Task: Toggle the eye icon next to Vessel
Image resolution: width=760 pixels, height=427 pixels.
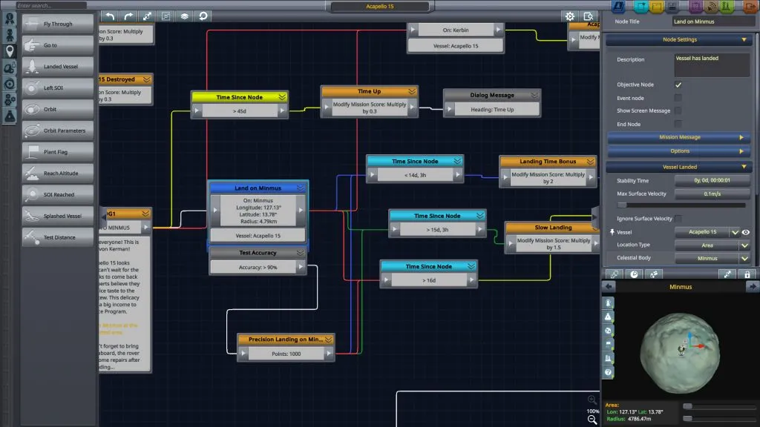Action: tap(746, 232)
